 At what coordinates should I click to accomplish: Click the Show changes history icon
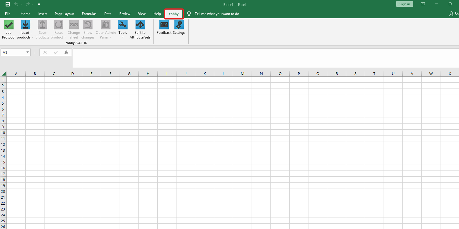tap(88, 25)
